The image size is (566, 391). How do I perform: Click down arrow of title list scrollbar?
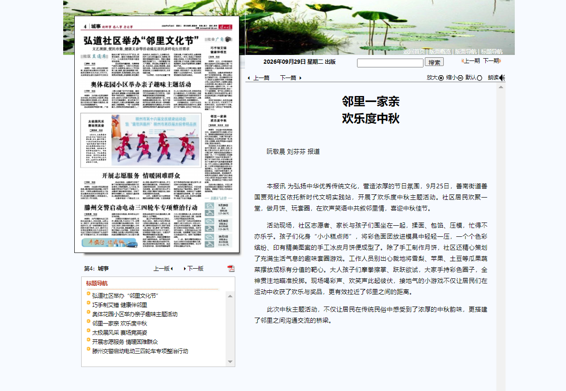pos(230,362)
